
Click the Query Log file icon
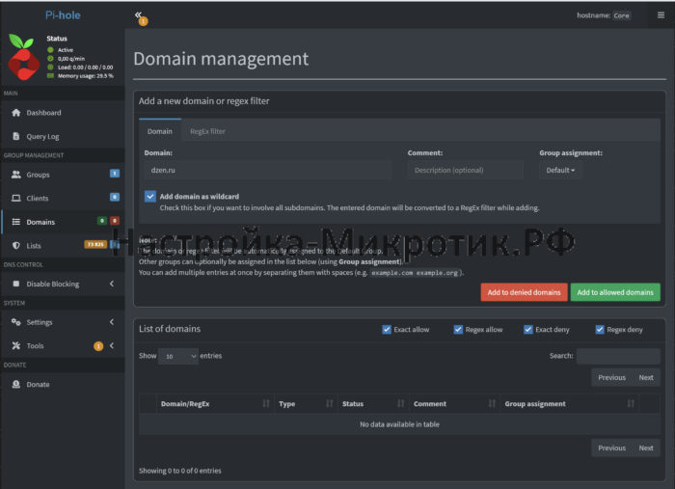point(16,136)
